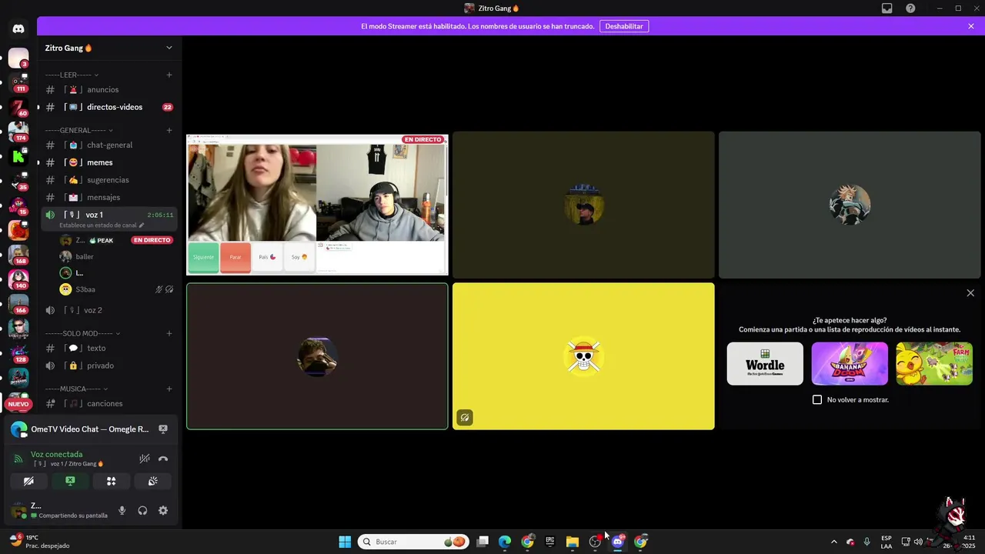
Task: Open taskbar volume speaker icon
Action: (x=918, y=542)
